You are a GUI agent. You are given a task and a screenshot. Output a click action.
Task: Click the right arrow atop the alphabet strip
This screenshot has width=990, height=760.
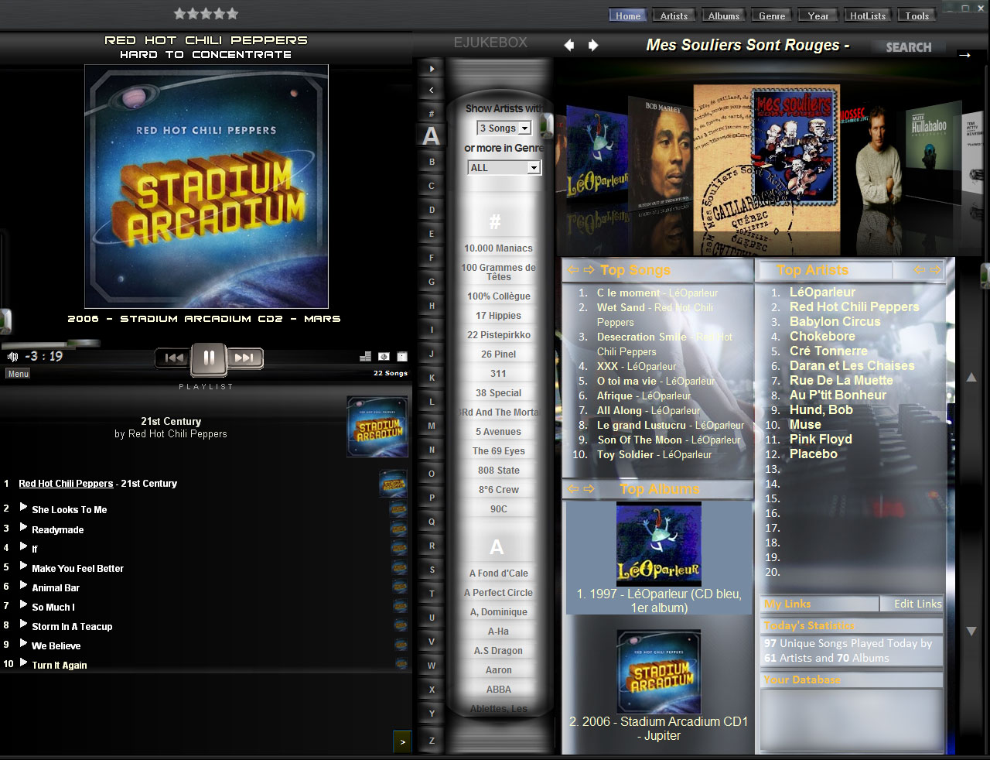tap(432, 69)
